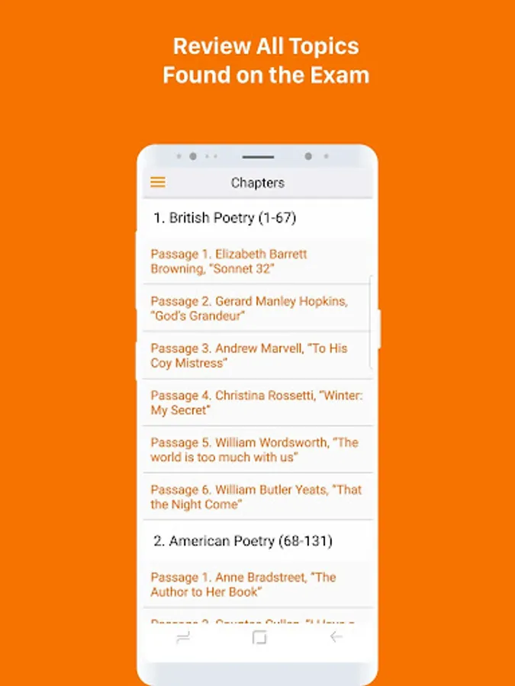515x686 pixels.
Task: Tap the partially visible Passage 2 under American Poetry
Action: tap(258, 616)
